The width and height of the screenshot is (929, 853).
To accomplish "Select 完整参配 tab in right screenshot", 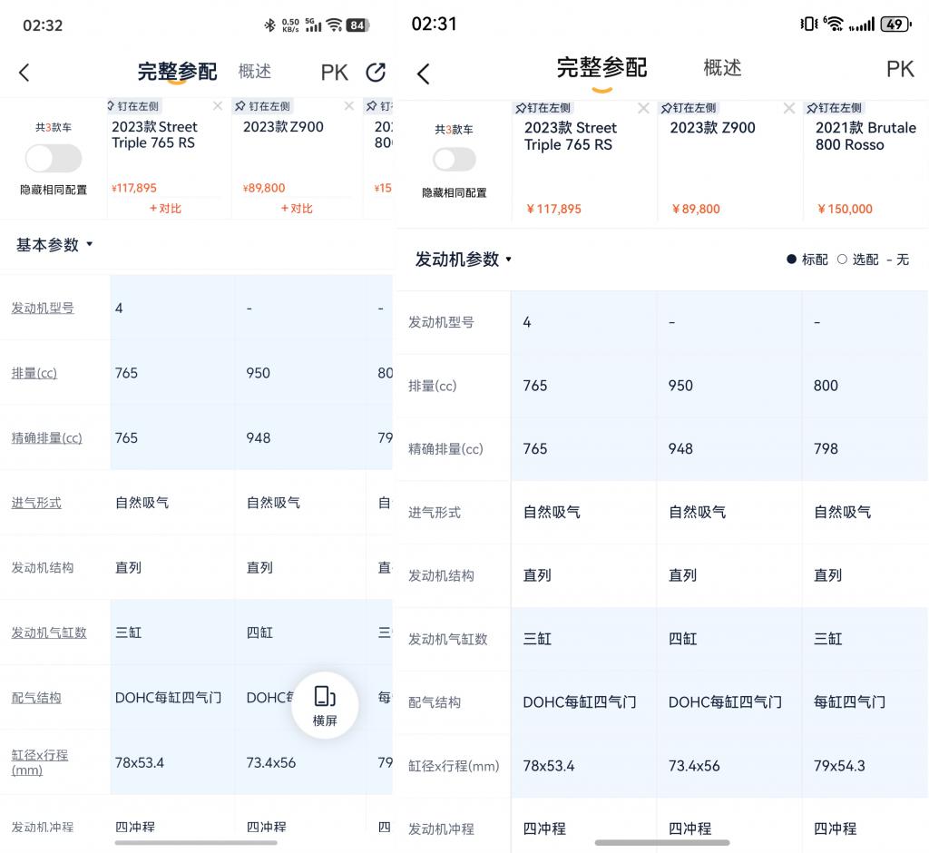I will (601, 67).
